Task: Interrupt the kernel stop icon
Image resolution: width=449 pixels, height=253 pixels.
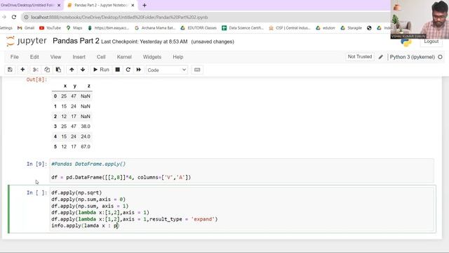Action: click(117, 70)
